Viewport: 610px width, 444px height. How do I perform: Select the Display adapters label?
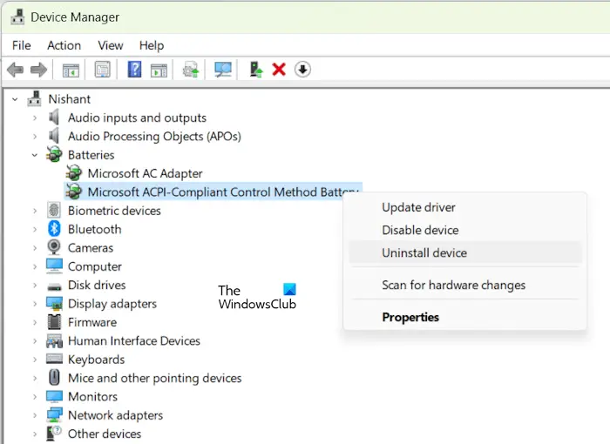112,304
